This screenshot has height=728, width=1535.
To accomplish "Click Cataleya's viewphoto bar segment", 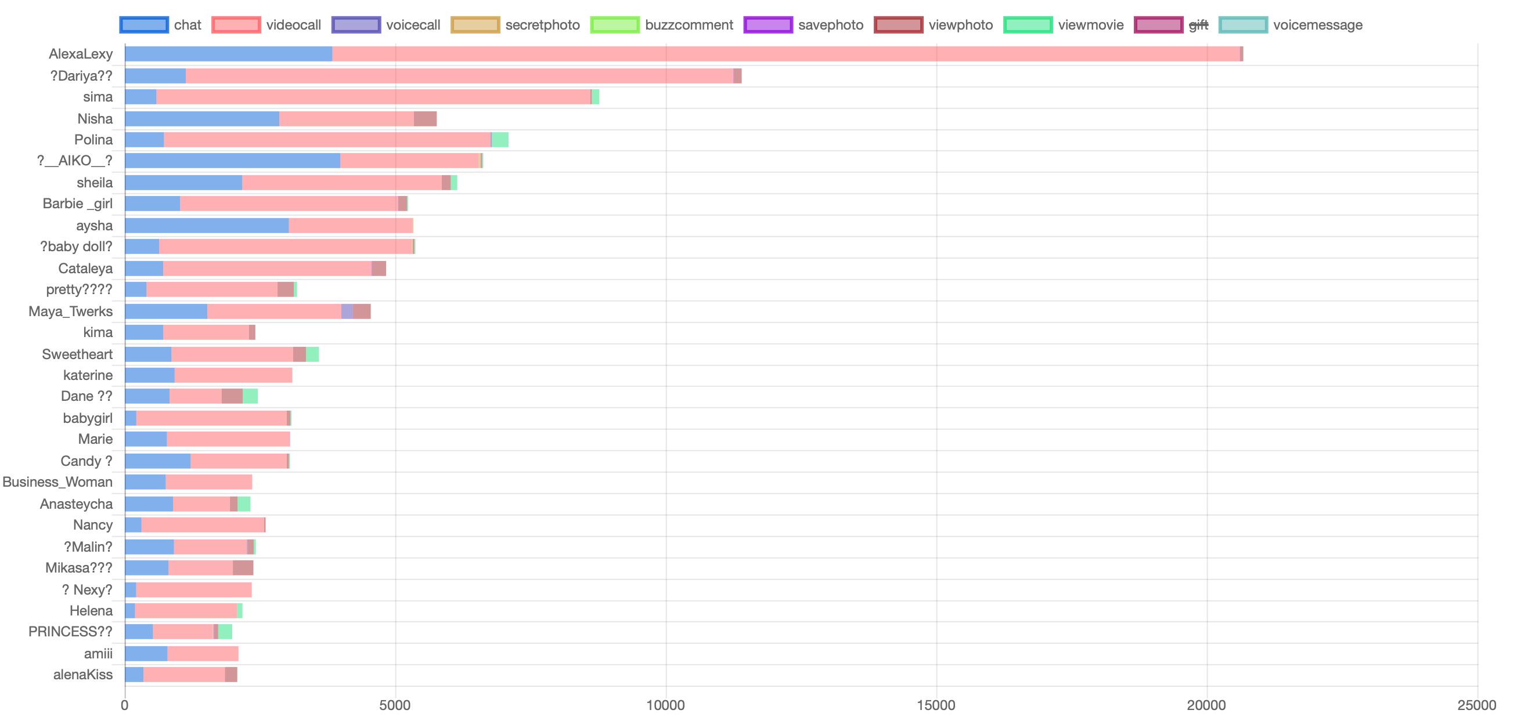I will click(379, 269).
